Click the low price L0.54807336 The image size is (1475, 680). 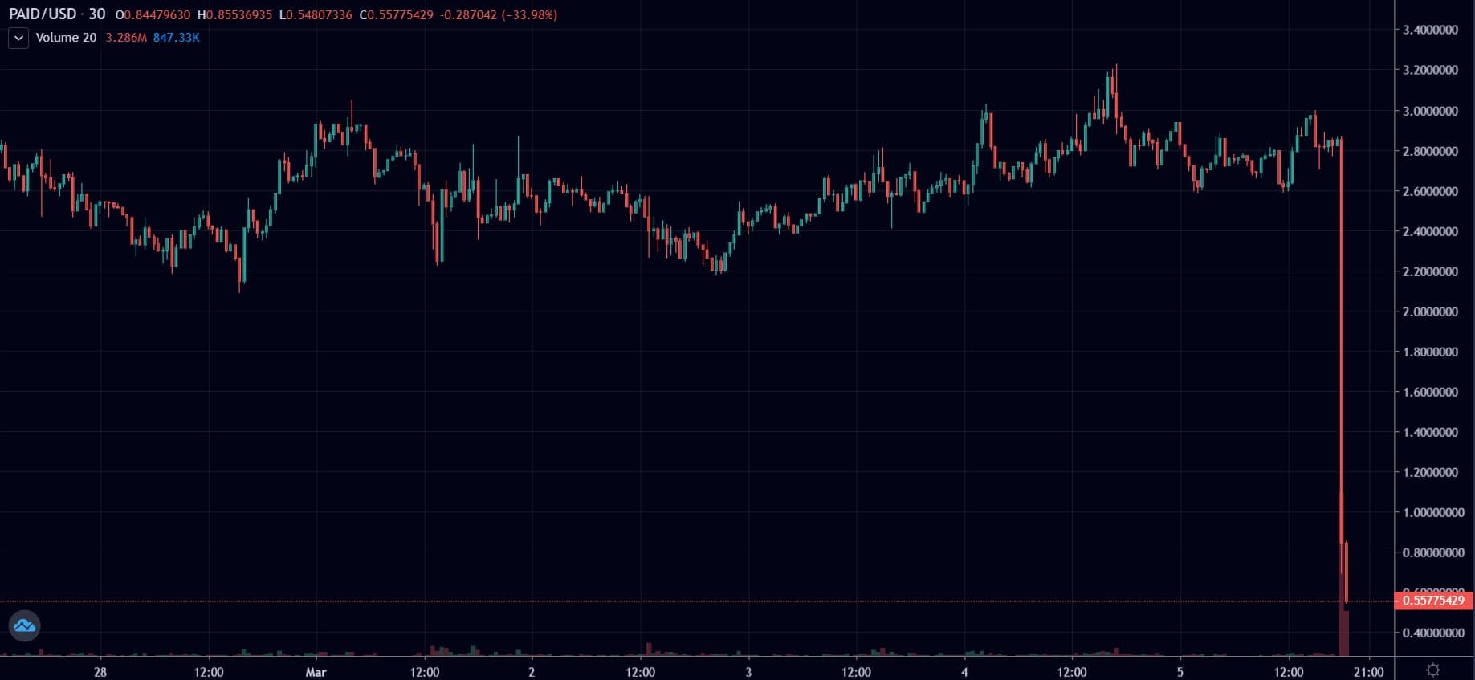pos(316,15)
